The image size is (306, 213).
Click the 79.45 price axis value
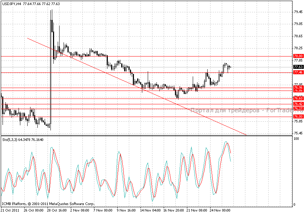298,12
